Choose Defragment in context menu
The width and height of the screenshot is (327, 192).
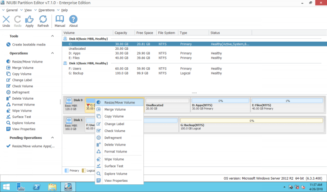click(119, 138)
